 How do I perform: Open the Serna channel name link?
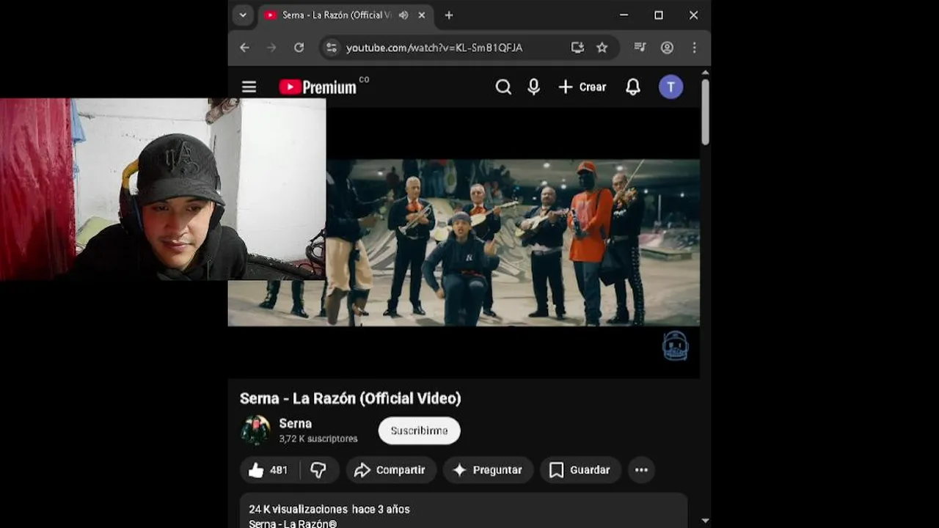(x=296, y=423)
